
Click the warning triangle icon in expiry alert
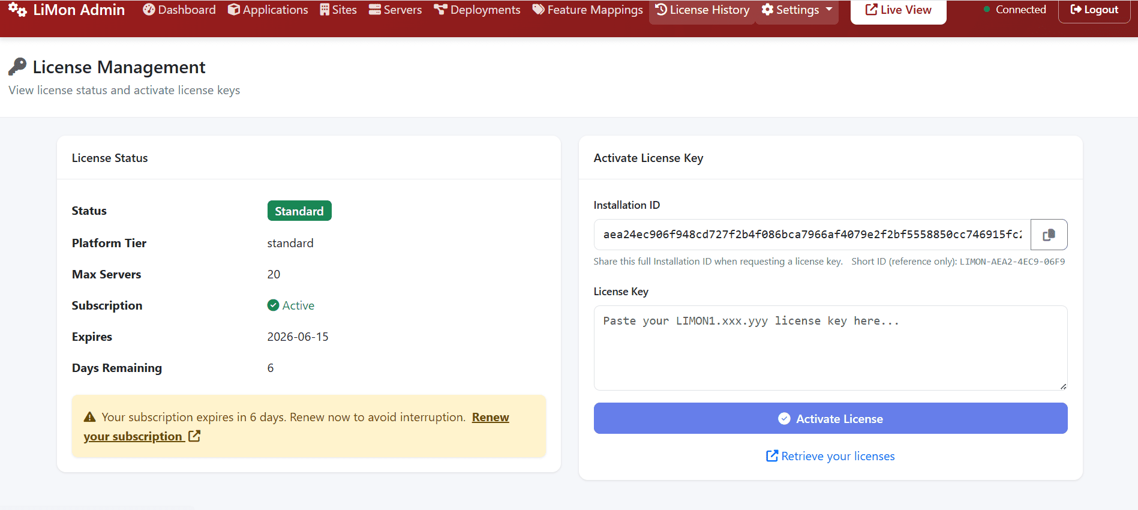click(90, 417)
